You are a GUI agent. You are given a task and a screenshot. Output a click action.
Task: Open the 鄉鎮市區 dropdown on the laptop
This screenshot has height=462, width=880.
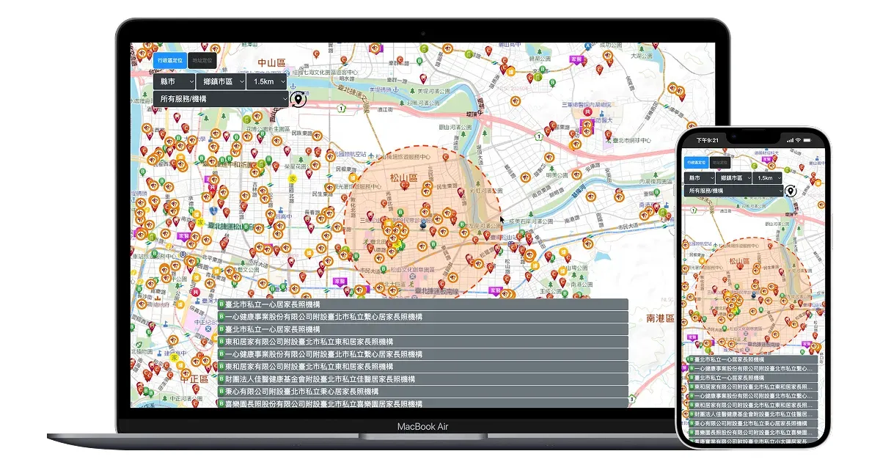pyautogui.click(x=221, y=81)
